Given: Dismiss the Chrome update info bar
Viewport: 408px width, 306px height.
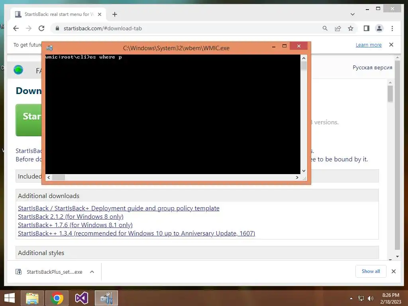Looking at the screenshot, I should [x=391, y=45].
